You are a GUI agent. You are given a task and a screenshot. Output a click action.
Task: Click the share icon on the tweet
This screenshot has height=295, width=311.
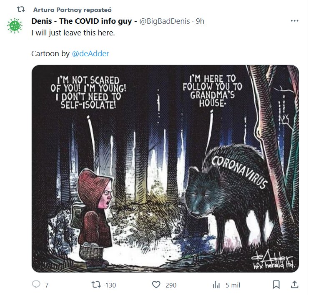[x=294, y=285]
